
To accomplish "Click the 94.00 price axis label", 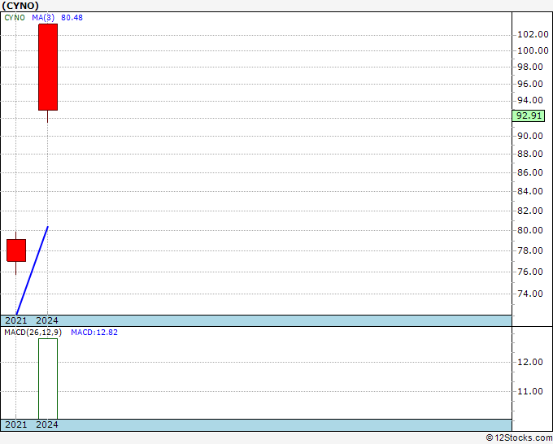I will 529,100.
